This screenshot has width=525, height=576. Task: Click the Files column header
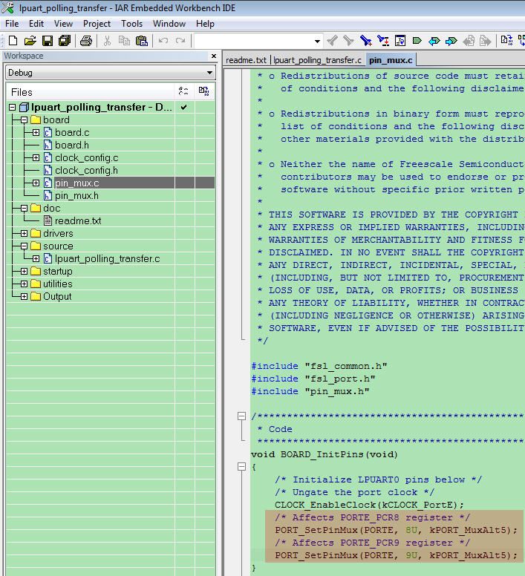[x=90, y=92]
